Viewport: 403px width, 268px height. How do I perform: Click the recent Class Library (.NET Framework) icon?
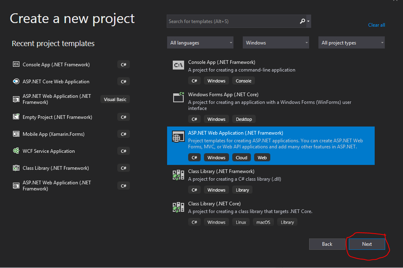(x=16, y=168)
